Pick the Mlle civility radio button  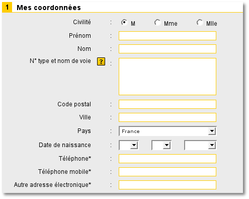200,22
